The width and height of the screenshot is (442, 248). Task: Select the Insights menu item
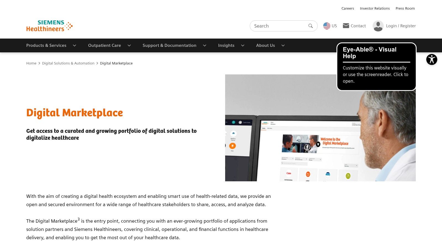(226, 45)
